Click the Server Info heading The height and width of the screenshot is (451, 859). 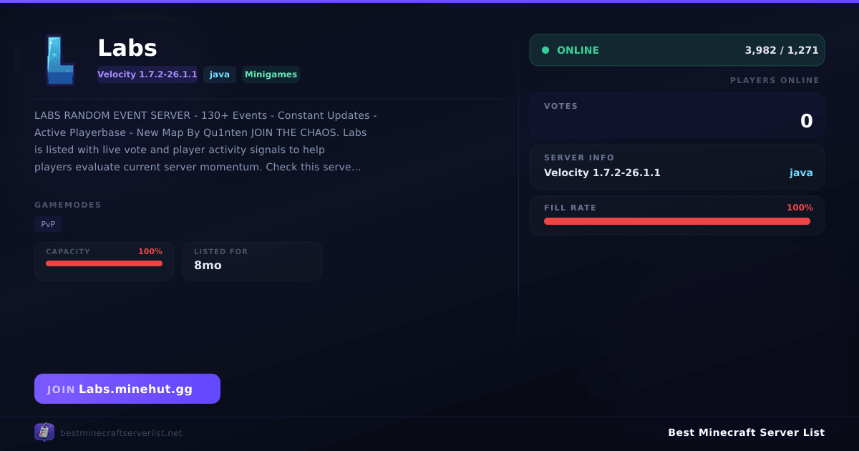tap(579, 157)
